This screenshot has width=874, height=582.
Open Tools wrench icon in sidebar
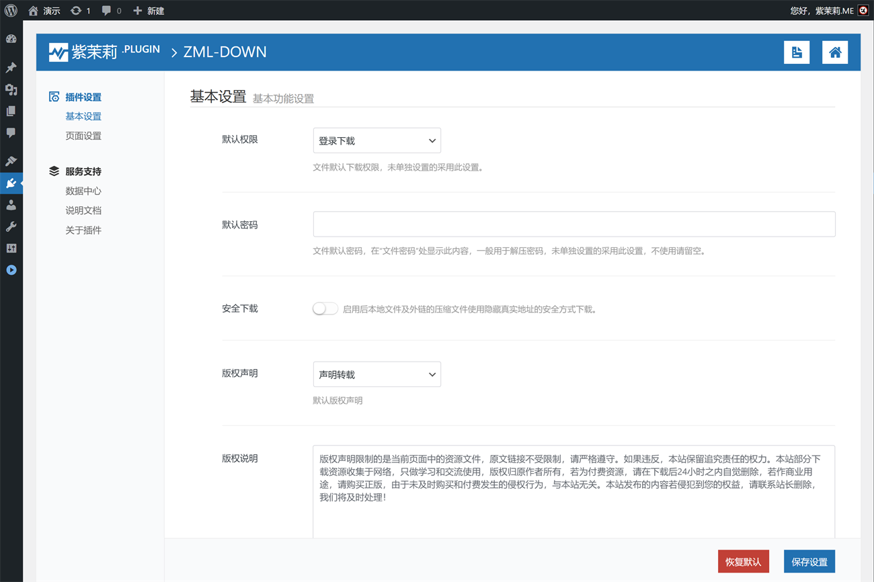(x=11, y=226)
